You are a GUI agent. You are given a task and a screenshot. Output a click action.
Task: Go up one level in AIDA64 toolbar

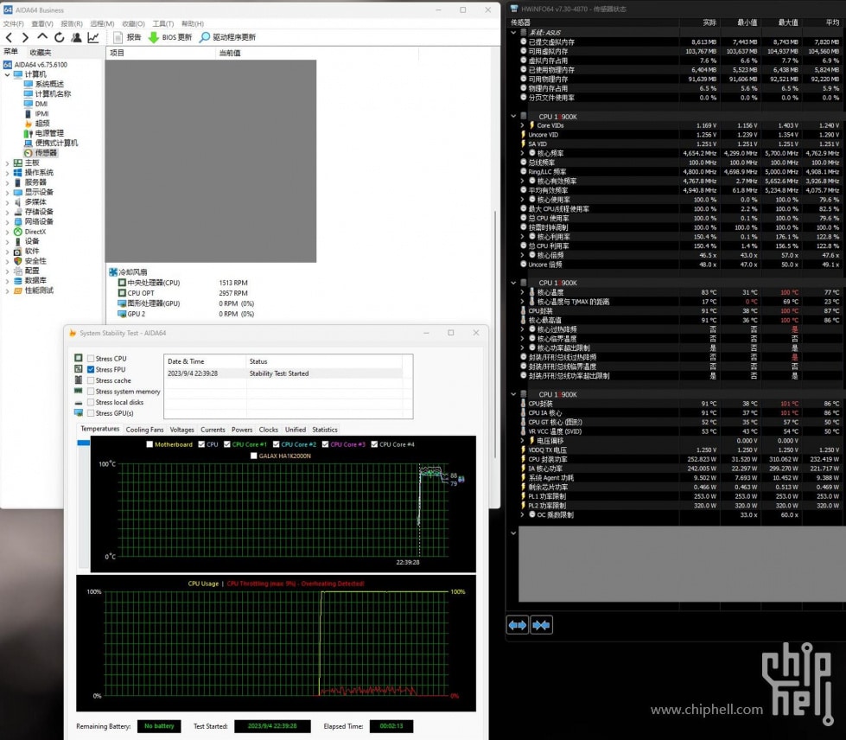coord(42,36)
